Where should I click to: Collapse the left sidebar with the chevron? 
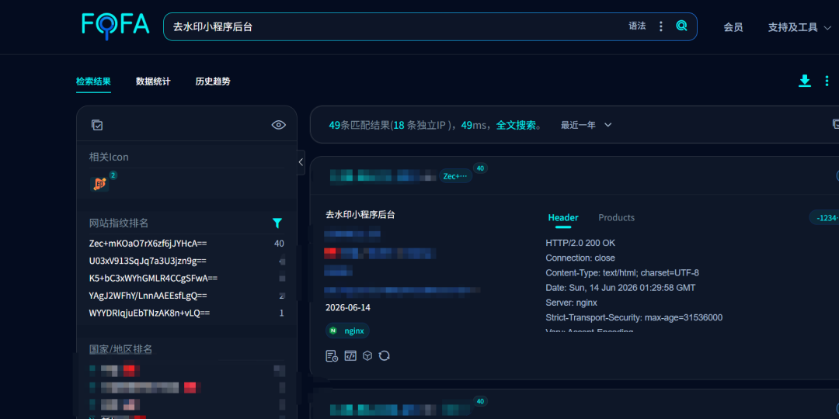click(x=301, y=162)
